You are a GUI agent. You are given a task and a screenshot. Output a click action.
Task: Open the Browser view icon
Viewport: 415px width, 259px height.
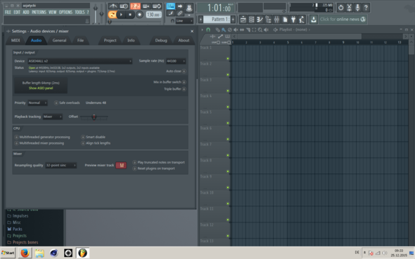(269, 19)
